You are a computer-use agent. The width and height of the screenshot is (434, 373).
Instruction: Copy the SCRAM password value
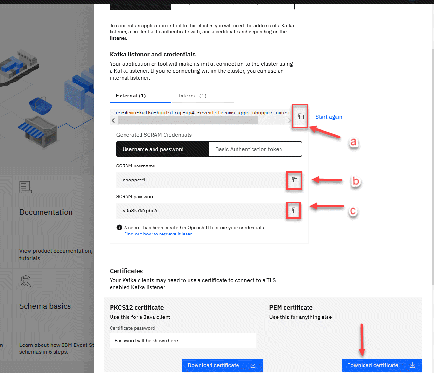point(294,211)
